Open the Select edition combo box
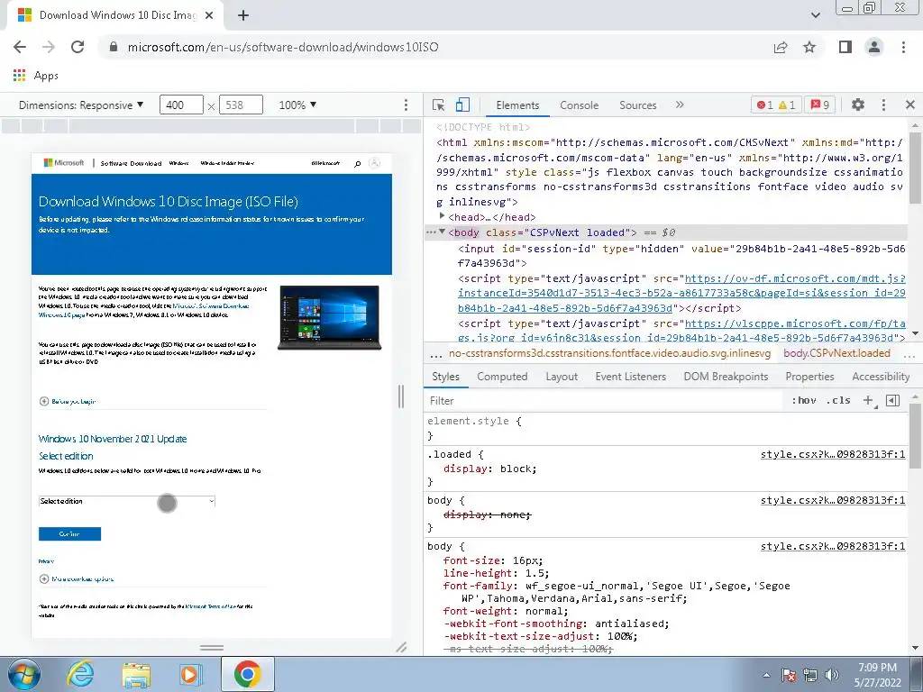Screen dimensions: 923x692 tap(127, 501)
